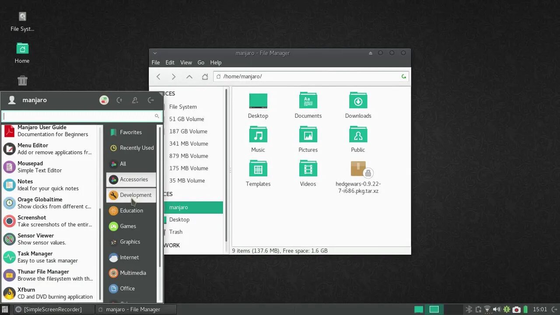
Task: Go back in File Manager
Action: tap(158, 77)
